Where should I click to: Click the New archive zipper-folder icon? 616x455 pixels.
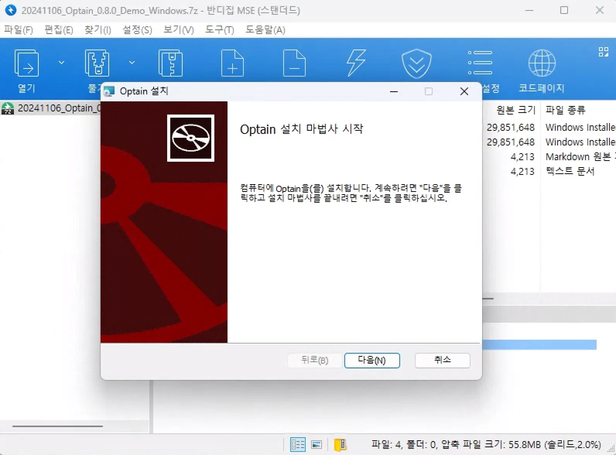click(170, 63)
